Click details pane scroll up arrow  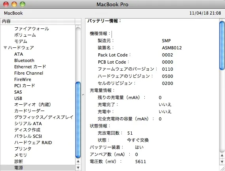coord(222,155)
